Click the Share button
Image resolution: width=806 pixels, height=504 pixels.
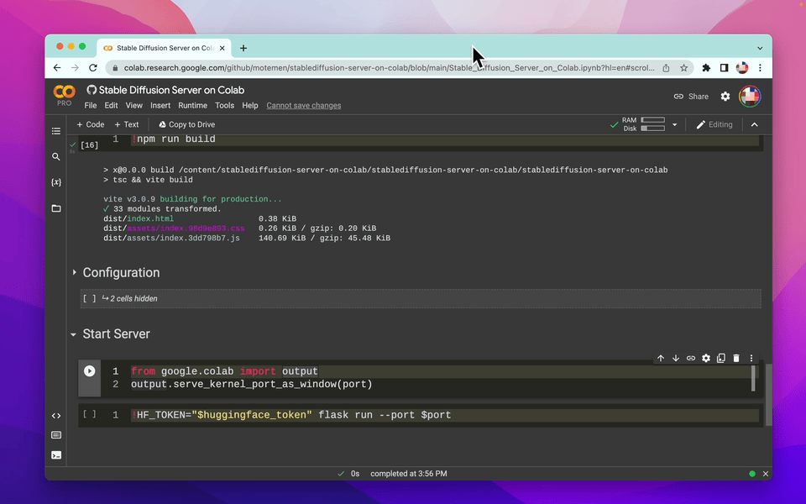[x=691, y=96]
